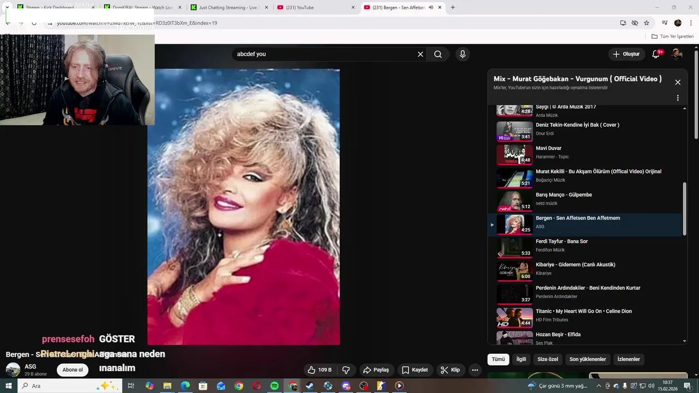
Task: Click the YouTube search magnifier button
Action: tap(438, 54)
